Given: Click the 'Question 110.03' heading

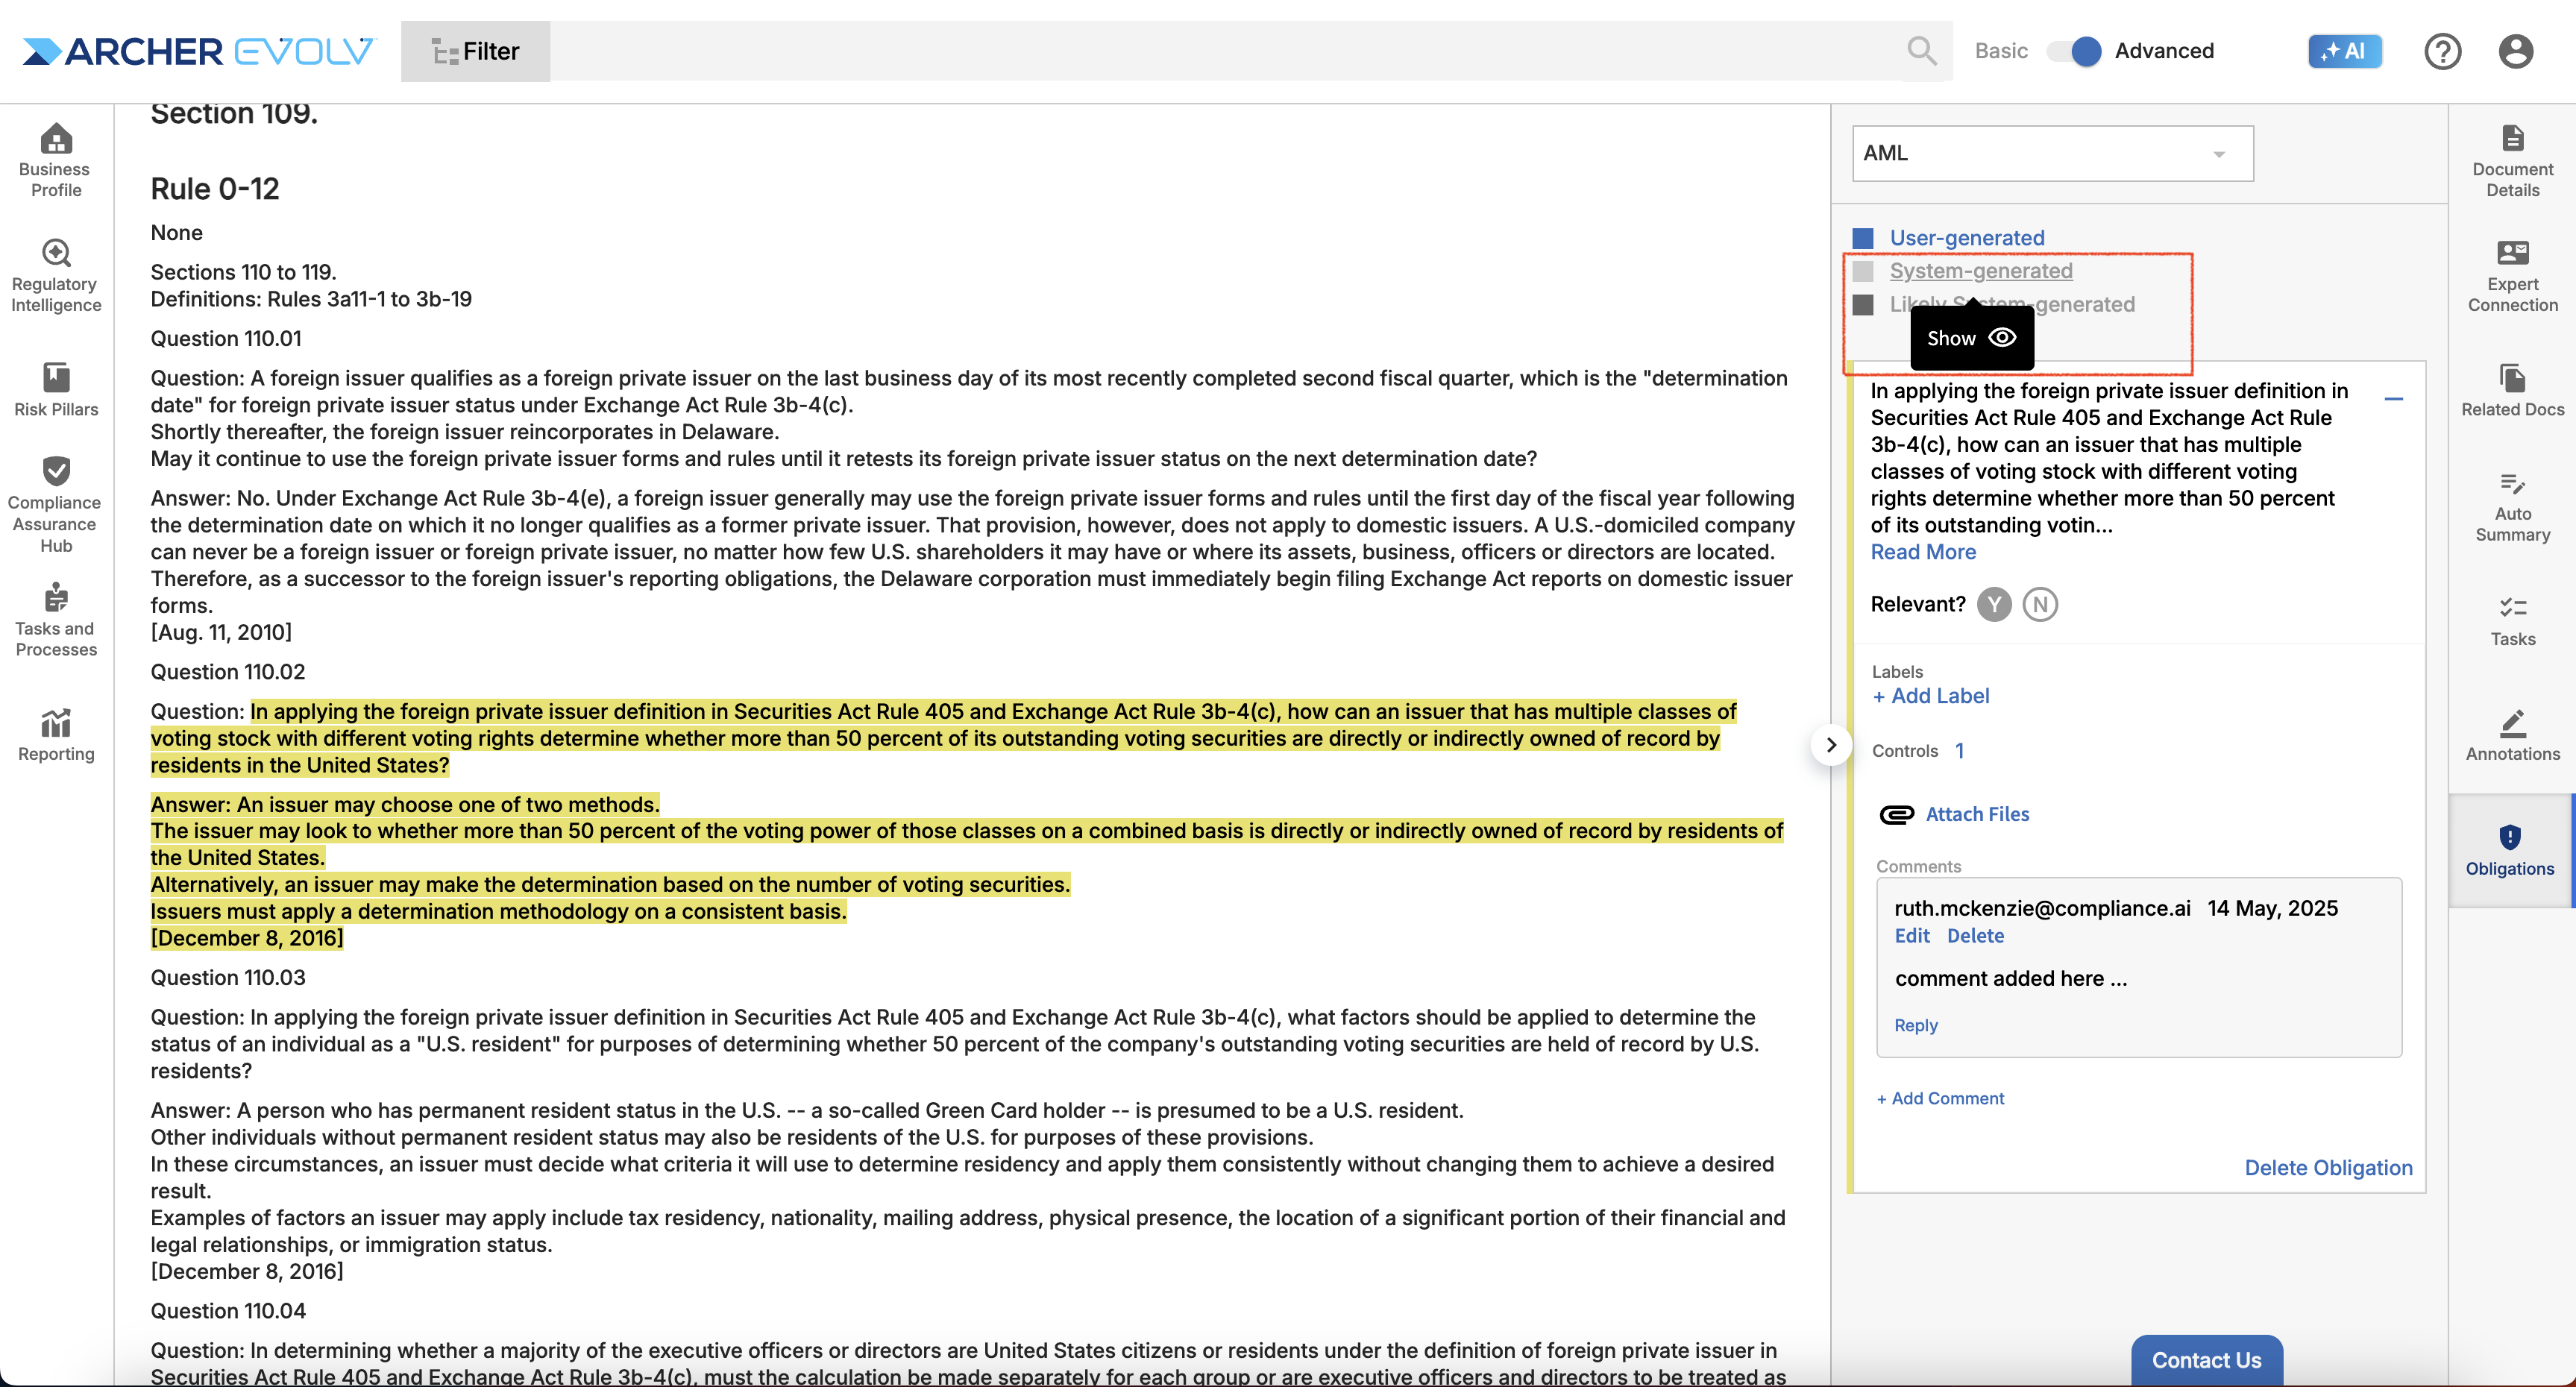Looking at the screenshot, I should pos(228,977).
